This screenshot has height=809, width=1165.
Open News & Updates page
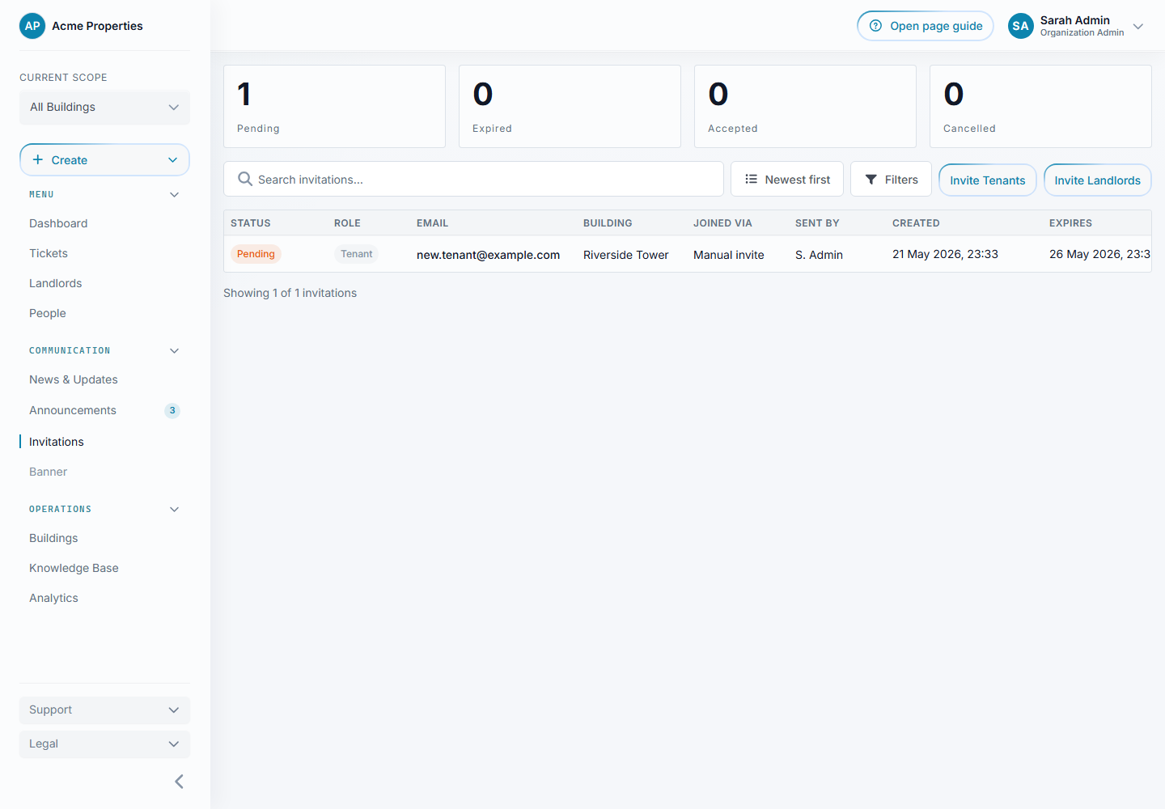coord(74,379)
